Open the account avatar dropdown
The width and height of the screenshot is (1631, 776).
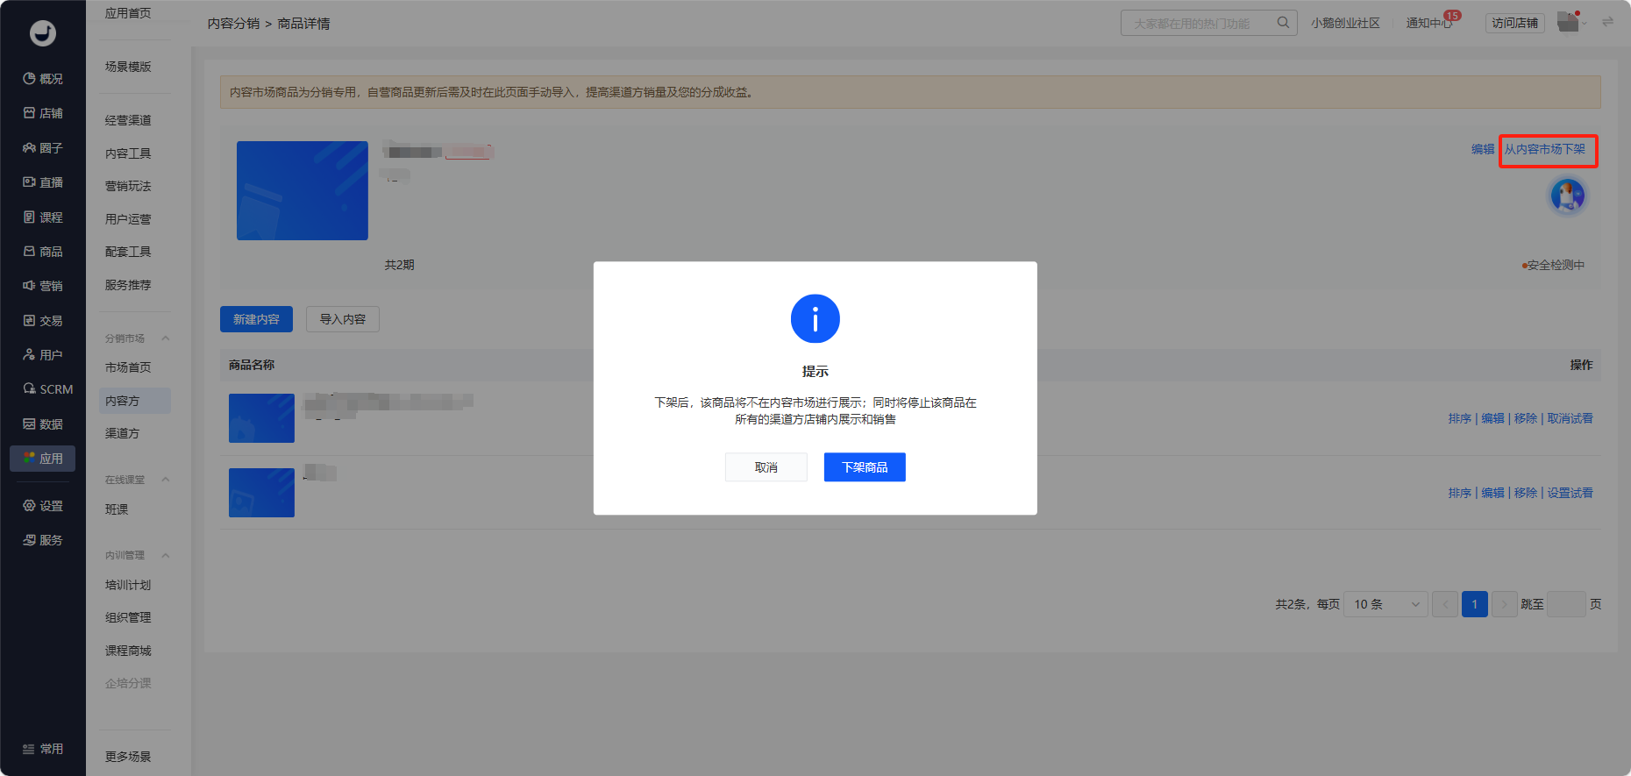[1570, 21]
